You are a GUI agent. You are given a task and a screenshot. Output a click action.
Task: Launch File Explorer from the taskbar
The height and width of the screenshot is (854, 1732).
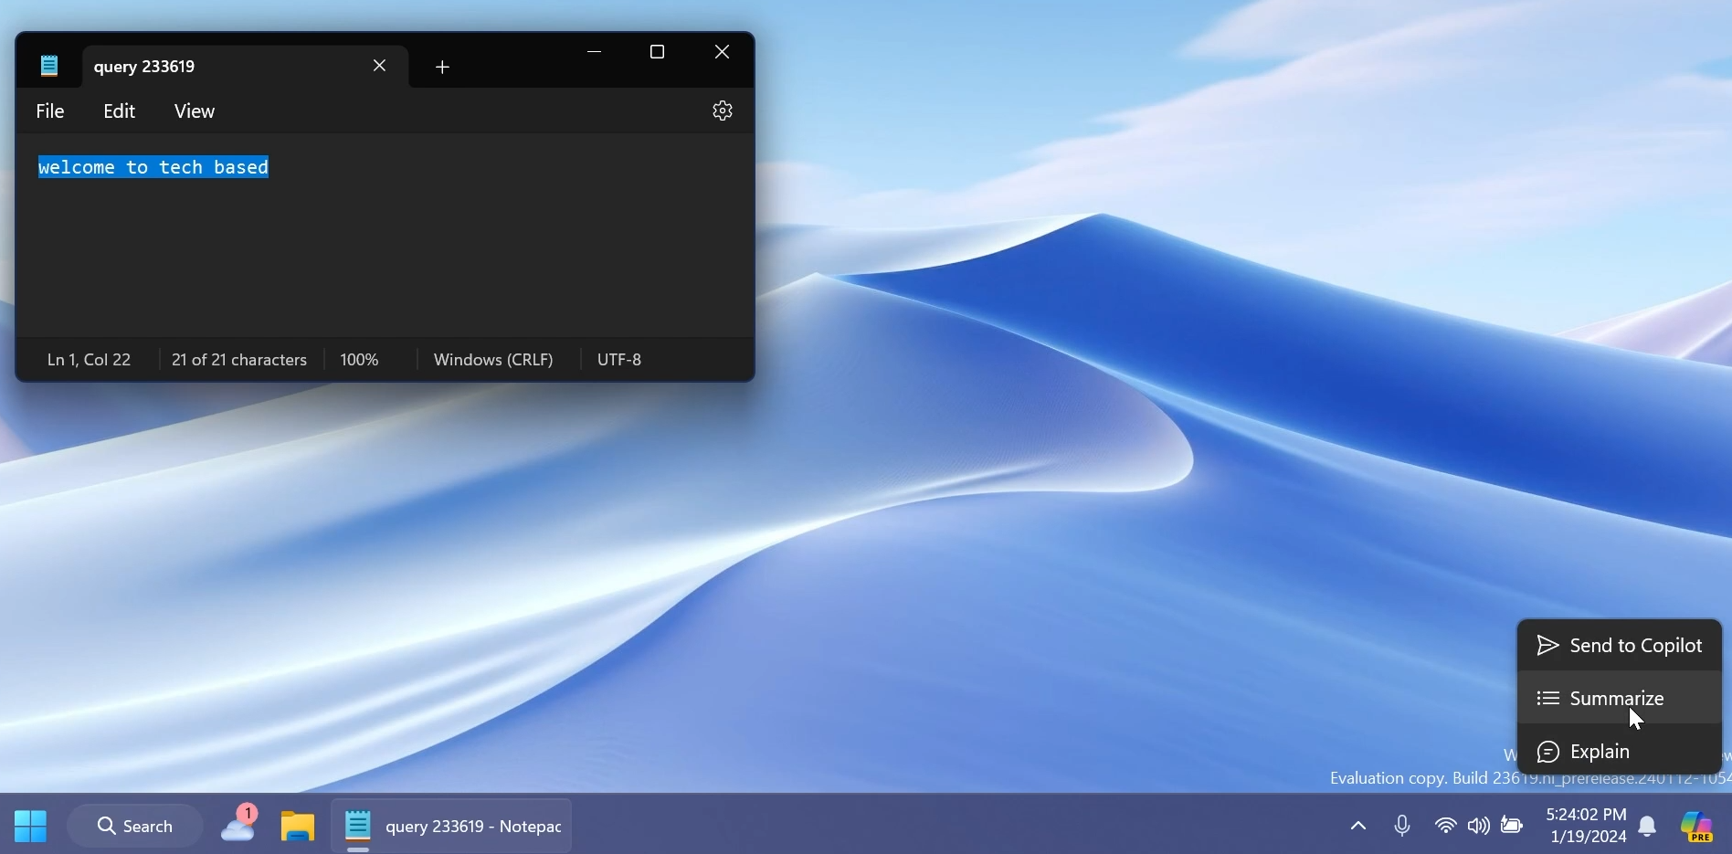[x=297, y=825]
